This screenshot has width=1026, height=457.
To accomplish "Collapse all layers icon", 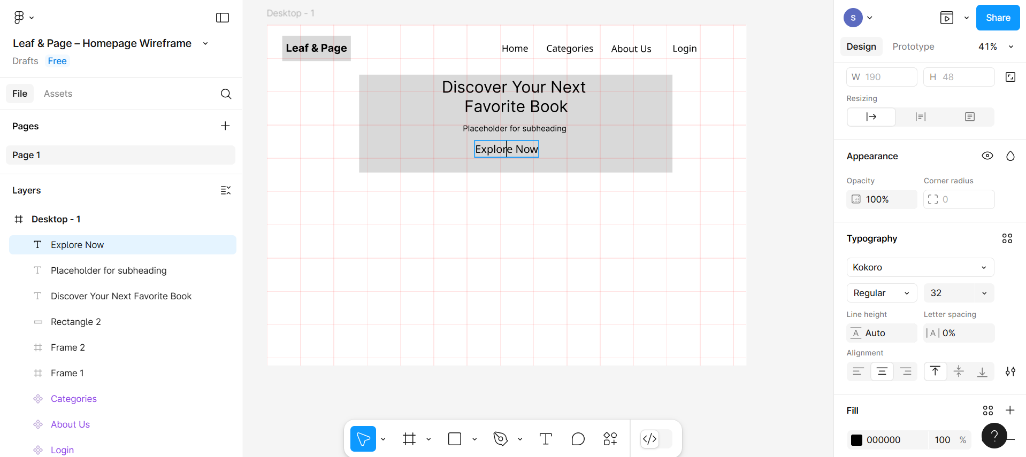I will coord(226,190).
